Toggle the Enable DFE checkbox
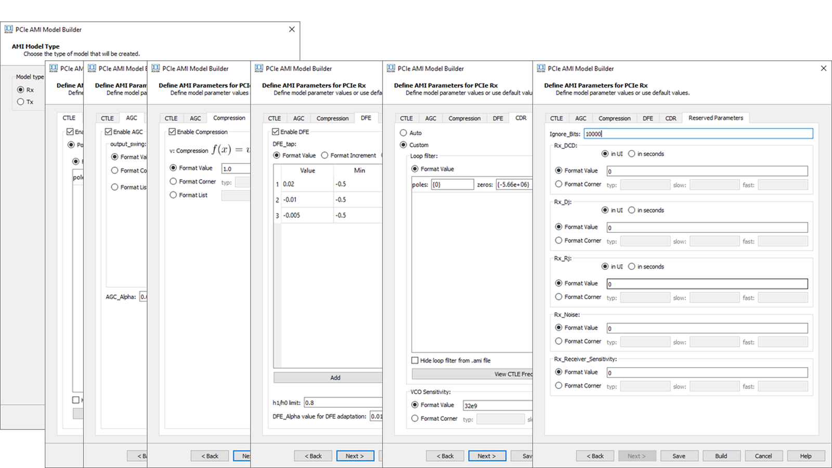This screenshot has width=832, height=468. pos(276,132)
